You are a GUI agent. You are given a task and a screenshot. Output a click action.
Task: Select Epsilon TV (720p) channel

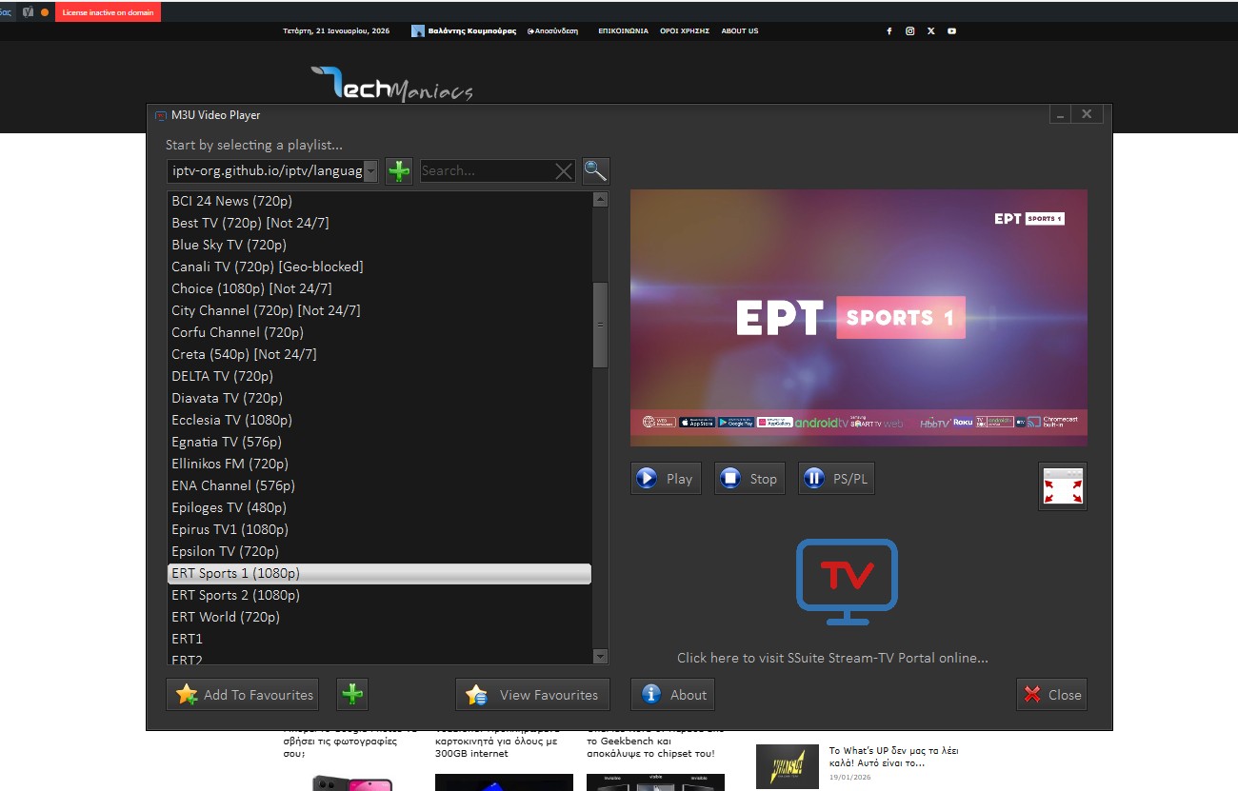click(225, 551)
